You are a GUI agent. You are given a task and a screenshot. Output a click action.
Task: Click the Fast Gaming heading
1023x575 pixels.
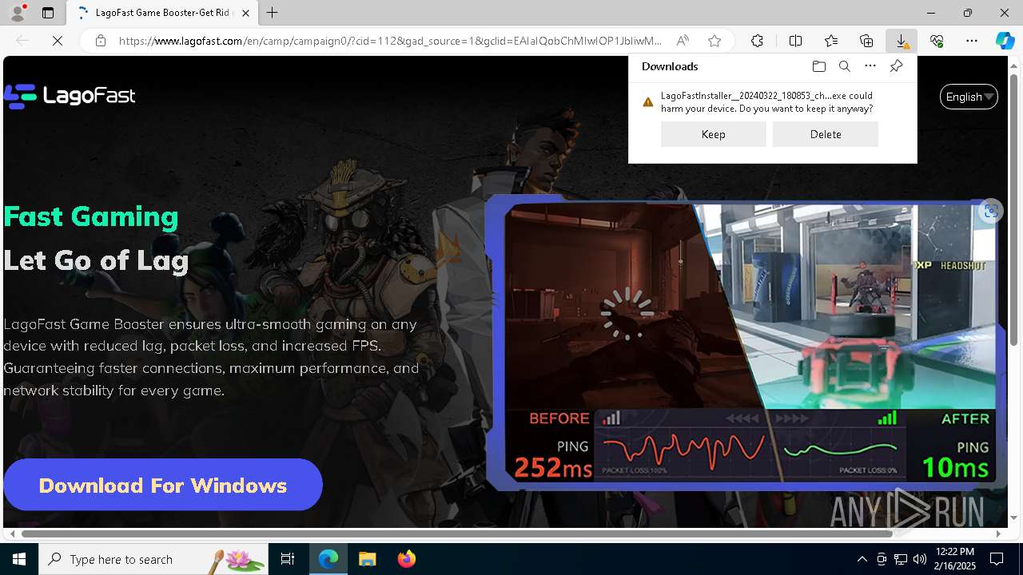pyautogui.click(x=91, y=216)
